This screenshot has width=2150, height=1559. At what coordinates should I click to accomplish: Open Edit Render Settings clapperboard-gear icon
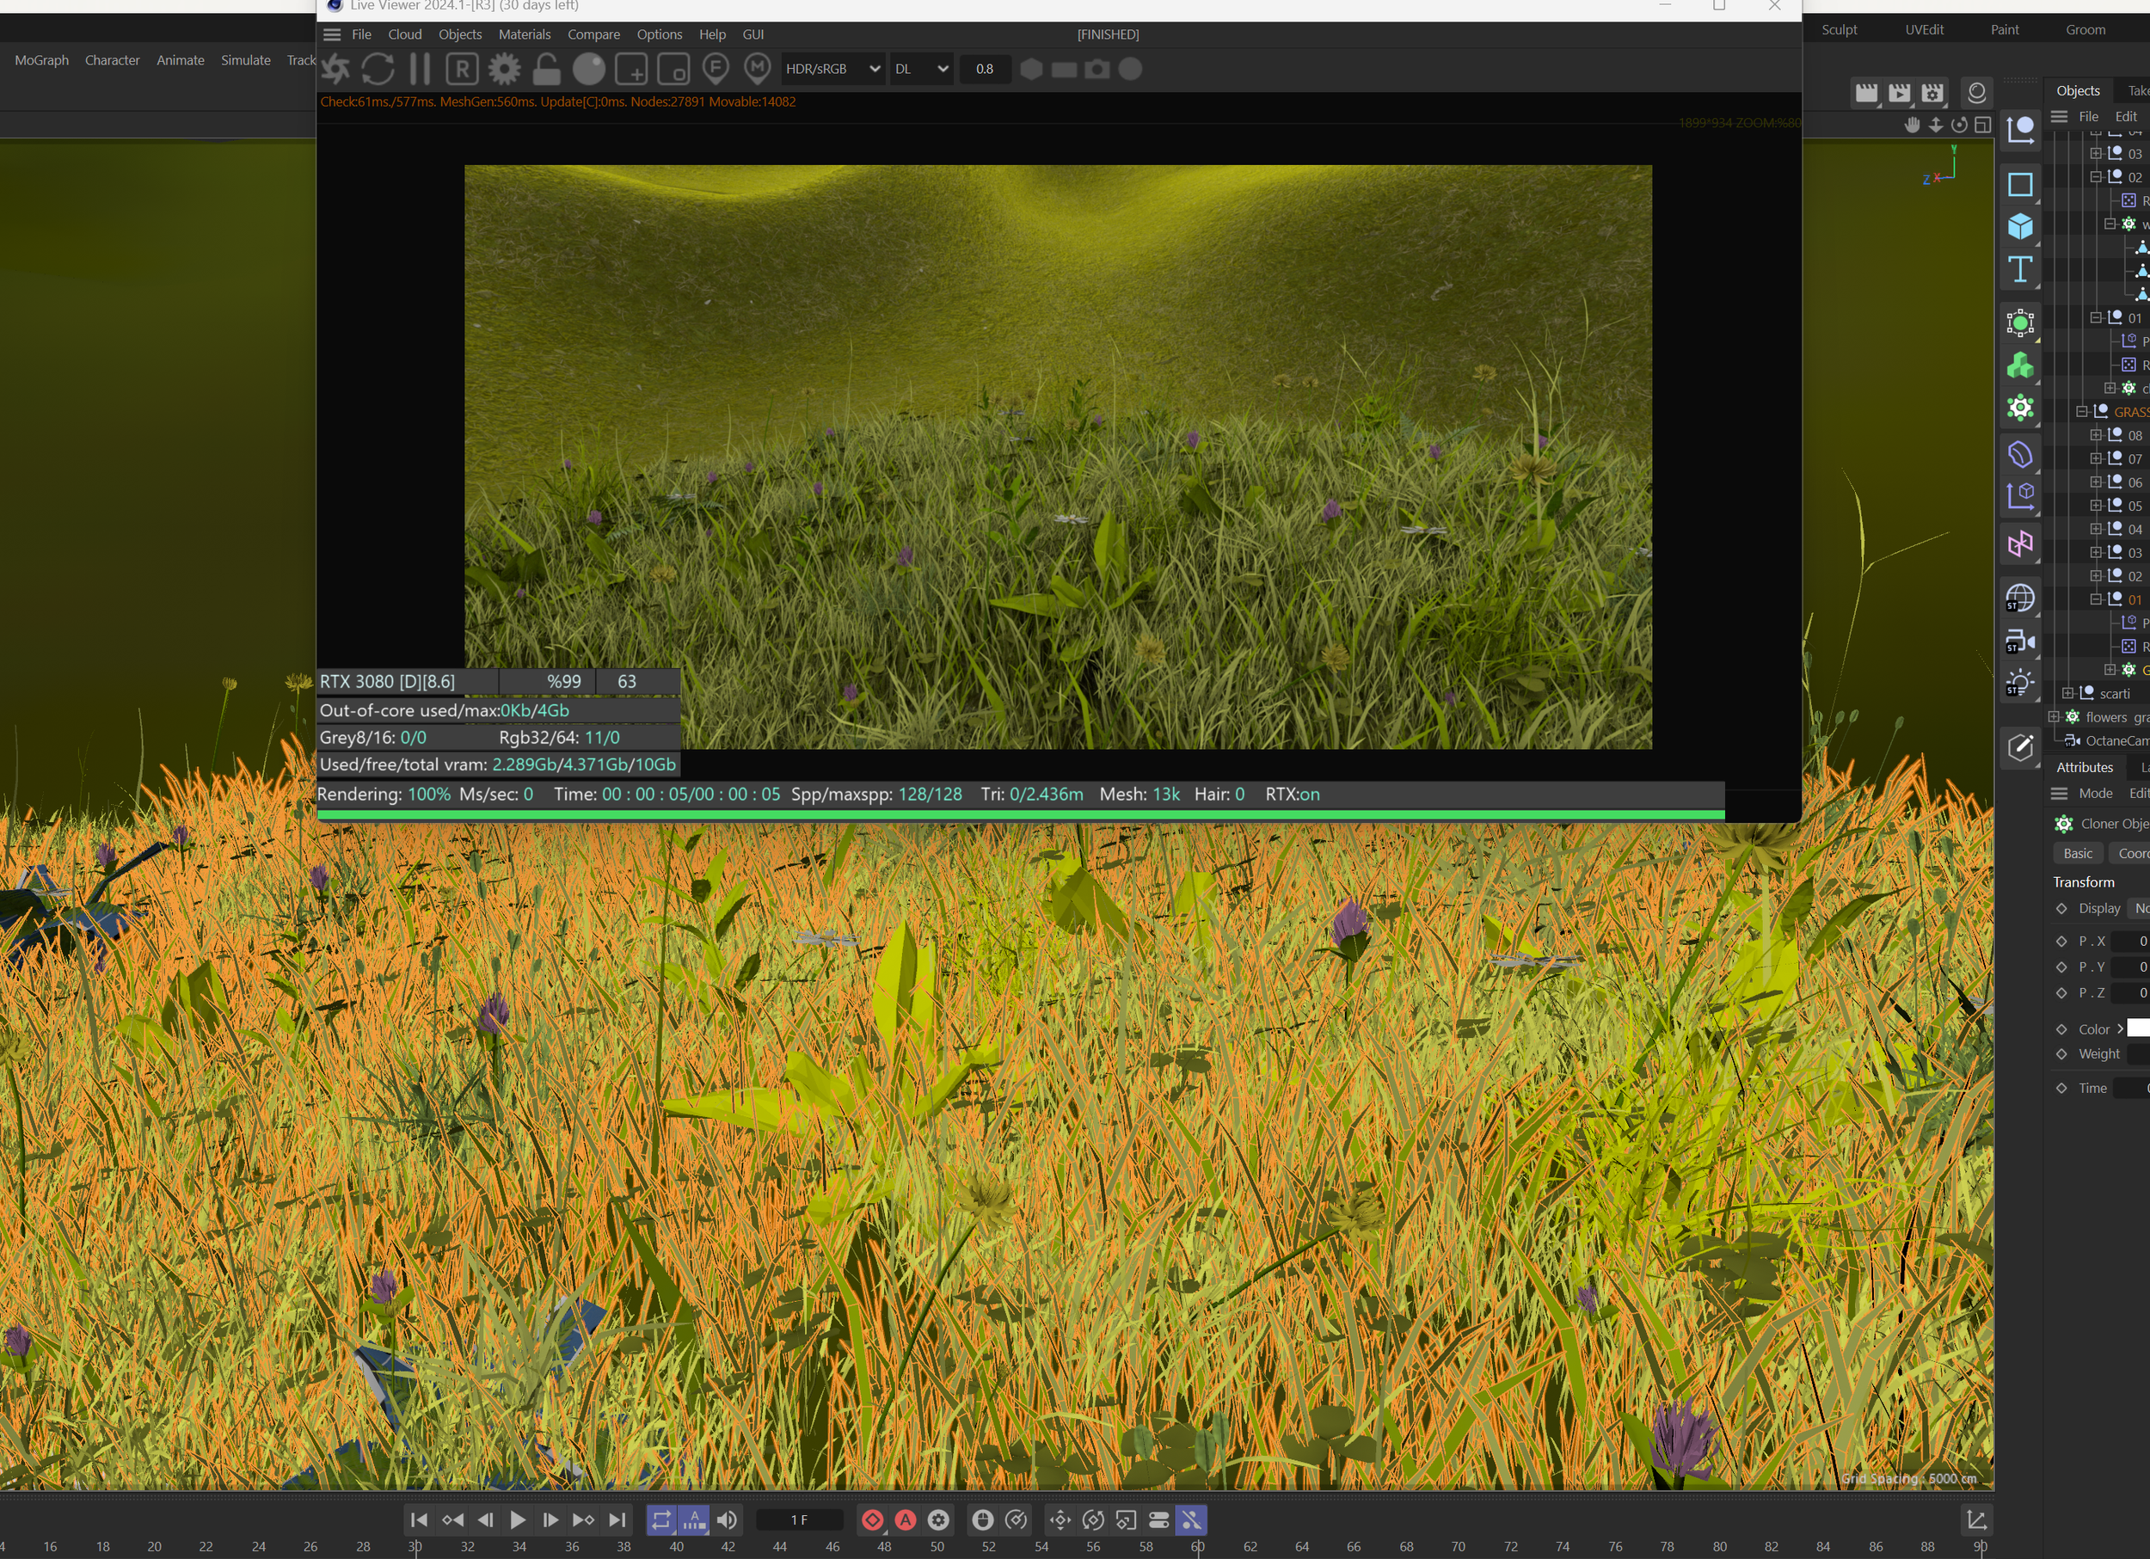point(1932,93)
